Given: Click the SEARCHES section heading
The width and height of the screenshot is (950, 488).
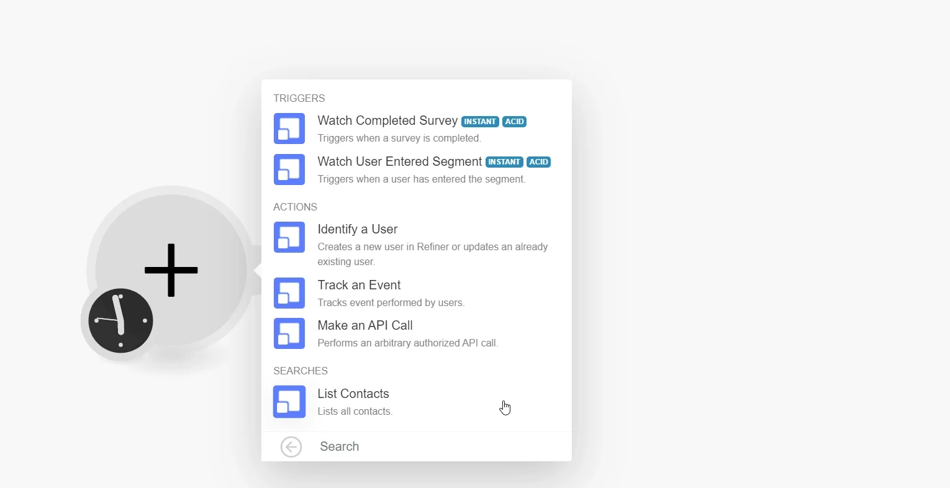Looking at the screenshot, I should (301, 371).
